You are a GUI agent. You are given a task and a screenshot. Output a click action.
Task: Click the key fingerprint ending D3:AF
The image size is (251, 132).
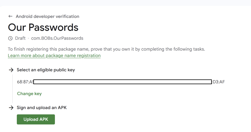click(219, 82)
